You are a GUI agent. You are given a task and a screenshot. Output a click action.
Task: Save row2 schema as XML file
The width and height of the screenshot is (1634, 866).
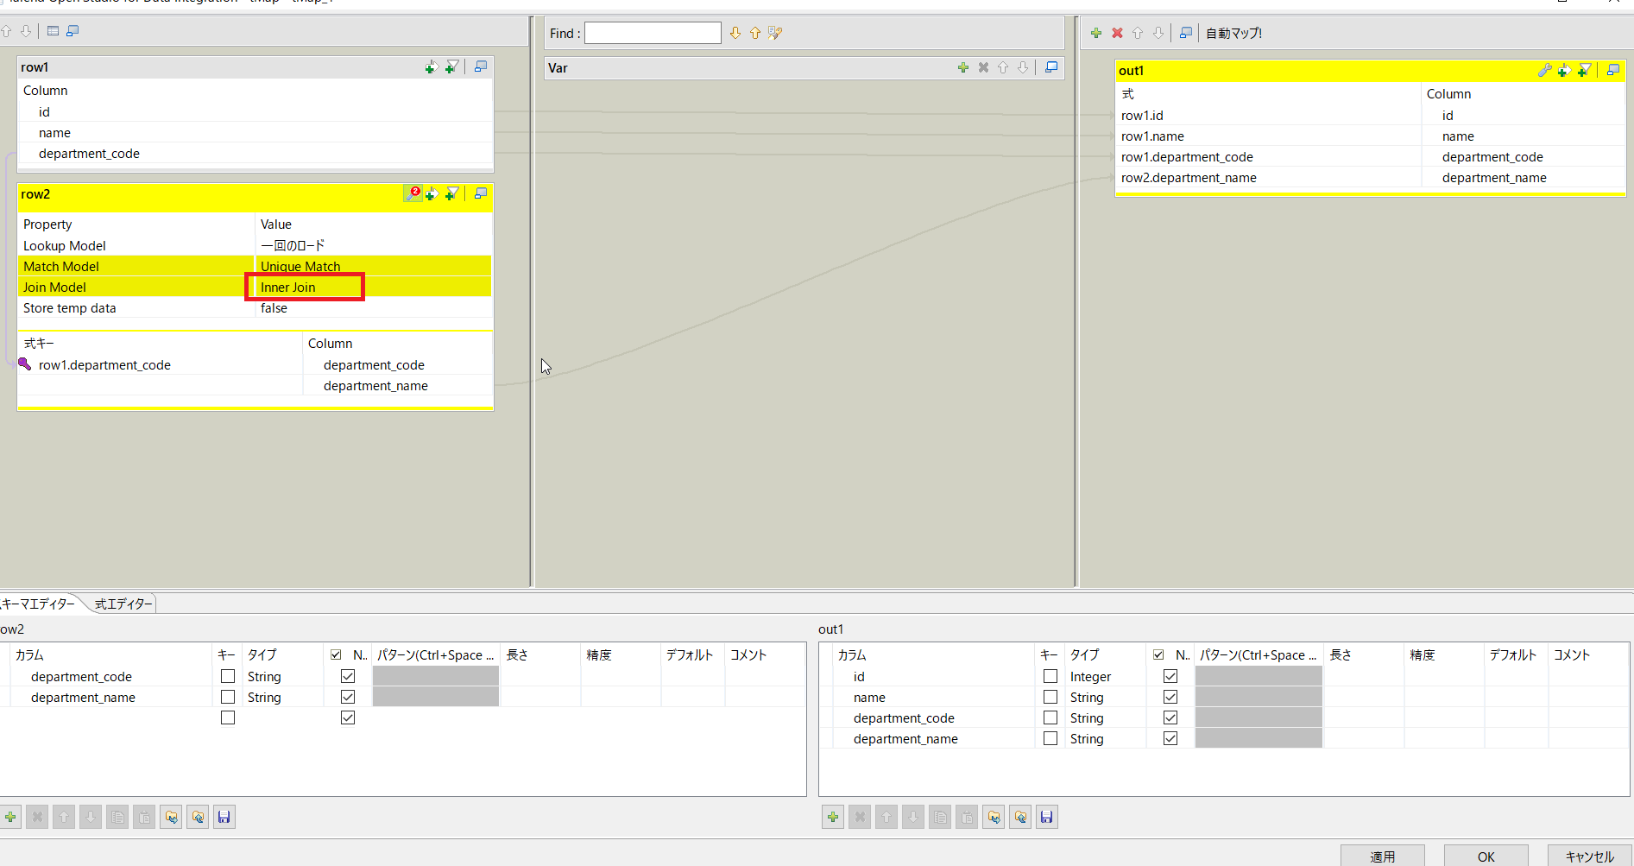[x=224, y=817]
